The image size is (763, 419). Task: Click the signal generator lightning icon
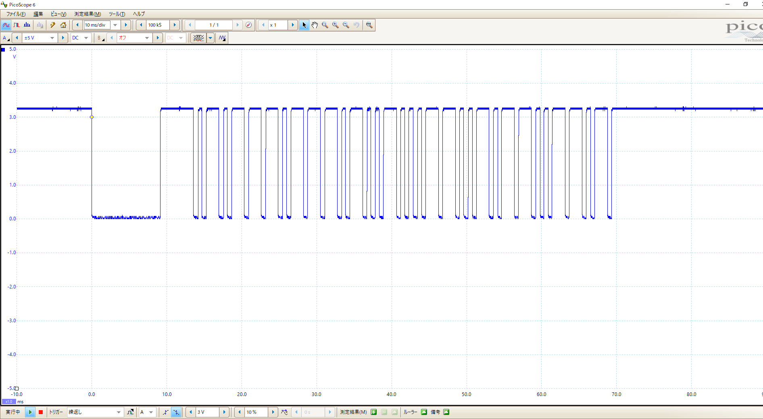52,25
